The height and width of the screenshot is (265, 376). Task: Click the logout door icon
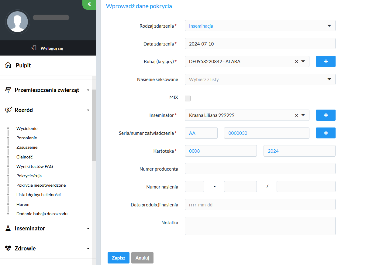point(34,48)
